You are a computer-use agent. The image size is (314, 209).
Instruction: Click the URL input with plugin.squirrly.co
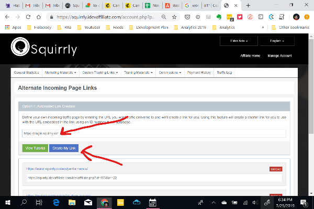point(154,133)
